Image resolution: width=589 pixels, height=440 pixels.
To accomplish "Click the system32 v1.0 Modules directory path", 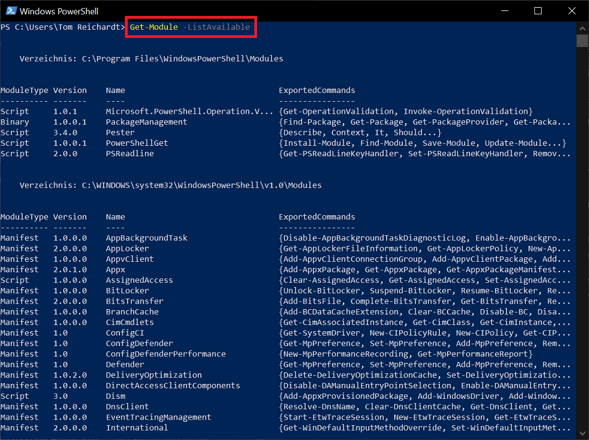I will 201,185.
